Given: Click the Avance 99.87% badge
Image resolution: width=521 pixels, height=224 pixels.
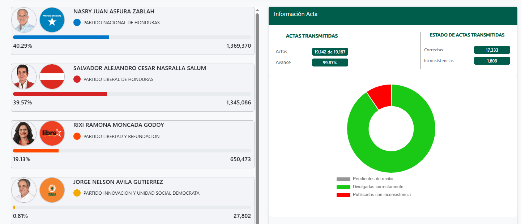Looking at the screenshot, I should 330,62.
